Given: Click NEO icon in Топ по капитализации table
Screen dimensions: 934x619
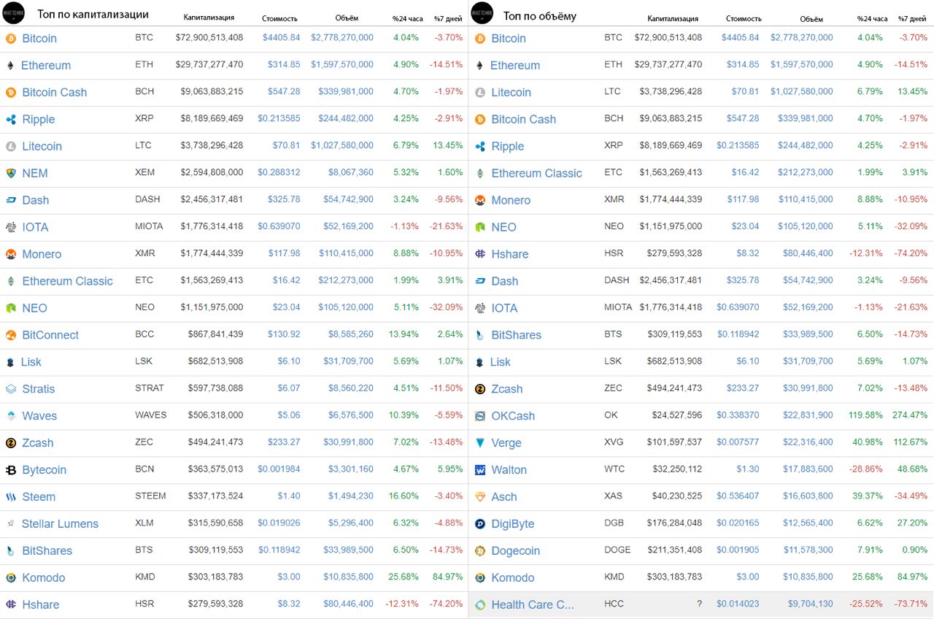Looking at the screenshot, I should (x=11, y=308).
